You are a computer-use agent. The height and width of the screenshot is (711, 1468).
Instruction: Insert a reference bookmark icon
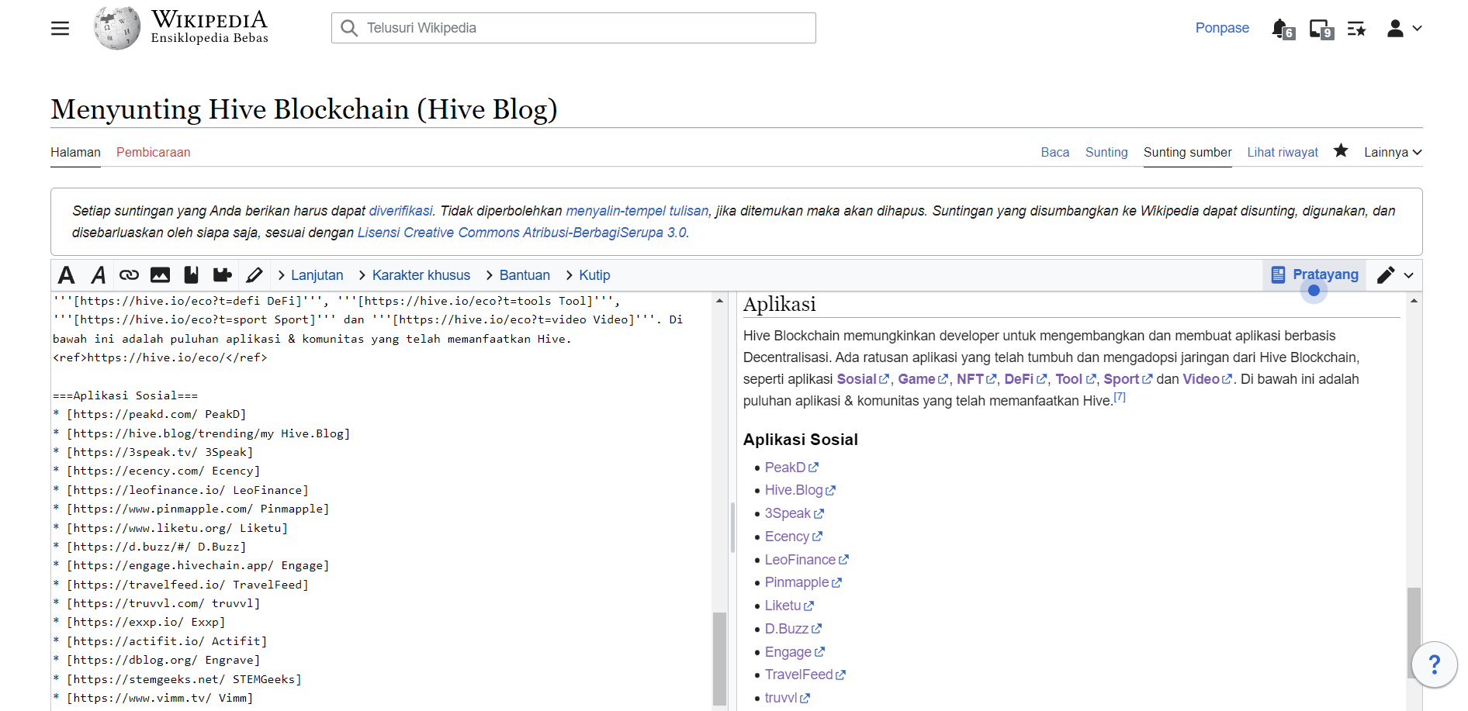tap(191, 275)
